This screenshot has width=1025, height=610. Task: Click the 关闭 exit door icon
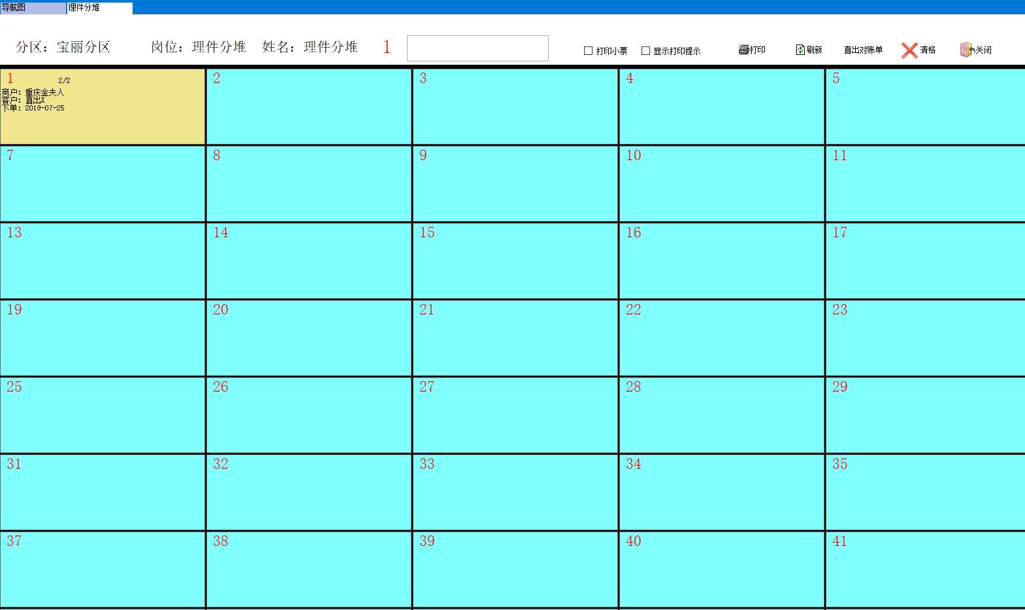966,50
